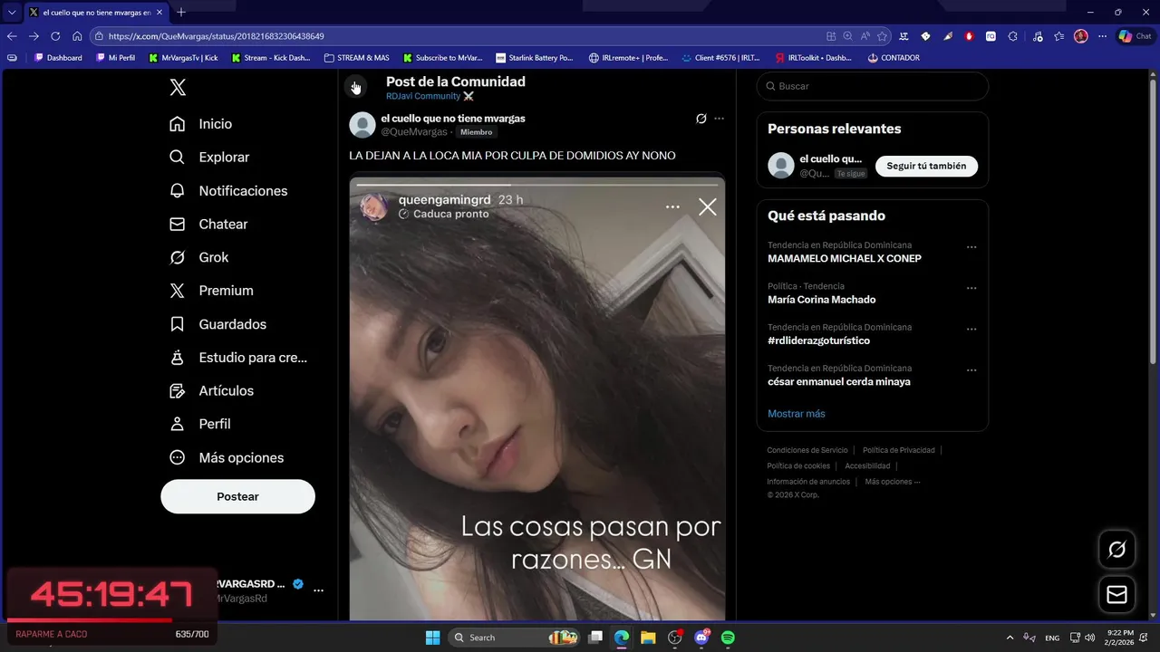Screen dimensions: 1160x652
Task: Open options for césar enmanuel trend
Action: [971, 370]
